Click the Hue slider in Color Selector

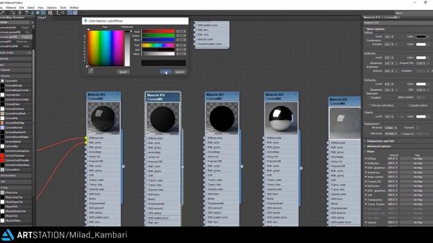(158, 45)
